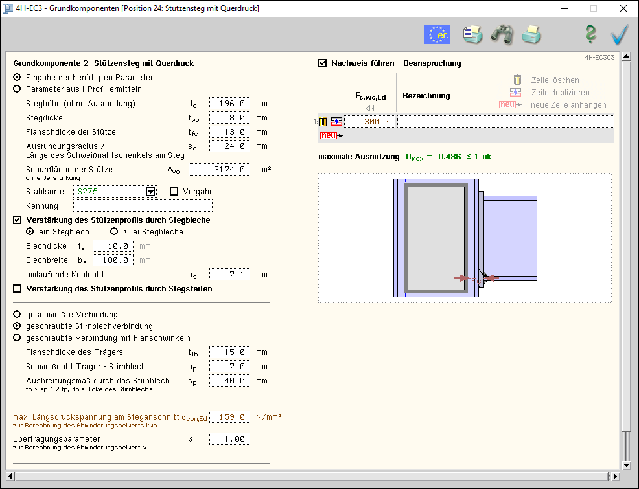This screenshot has width=639, height=489.
Task: Confirm with the blue checkmark icon
Action: (620, 34)
